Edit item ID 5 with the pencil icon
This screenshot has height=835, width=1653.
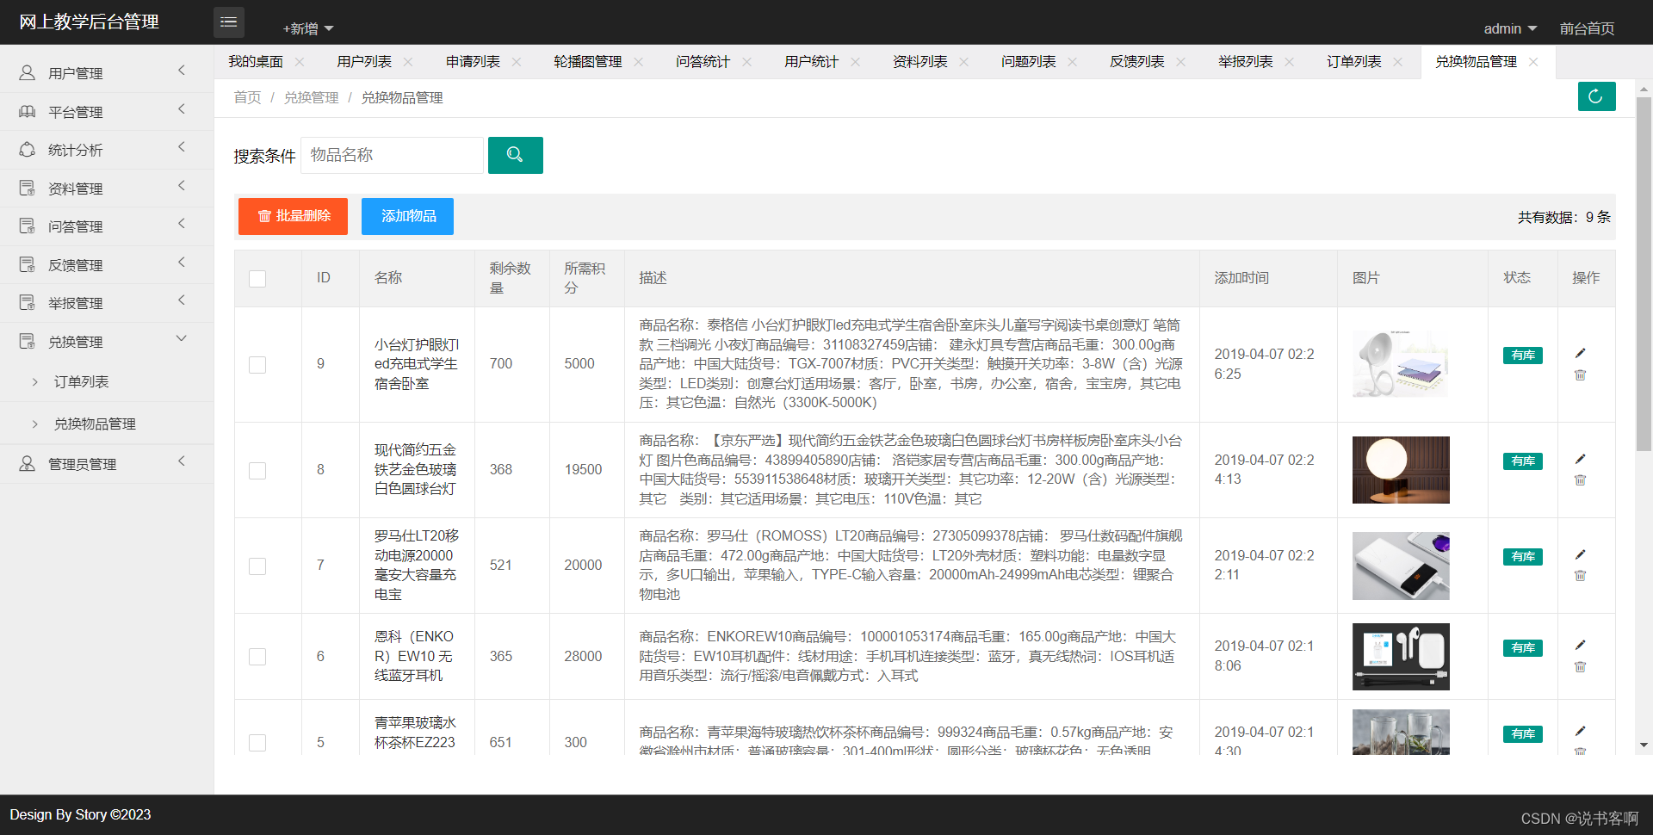[x=1580, y=731]
